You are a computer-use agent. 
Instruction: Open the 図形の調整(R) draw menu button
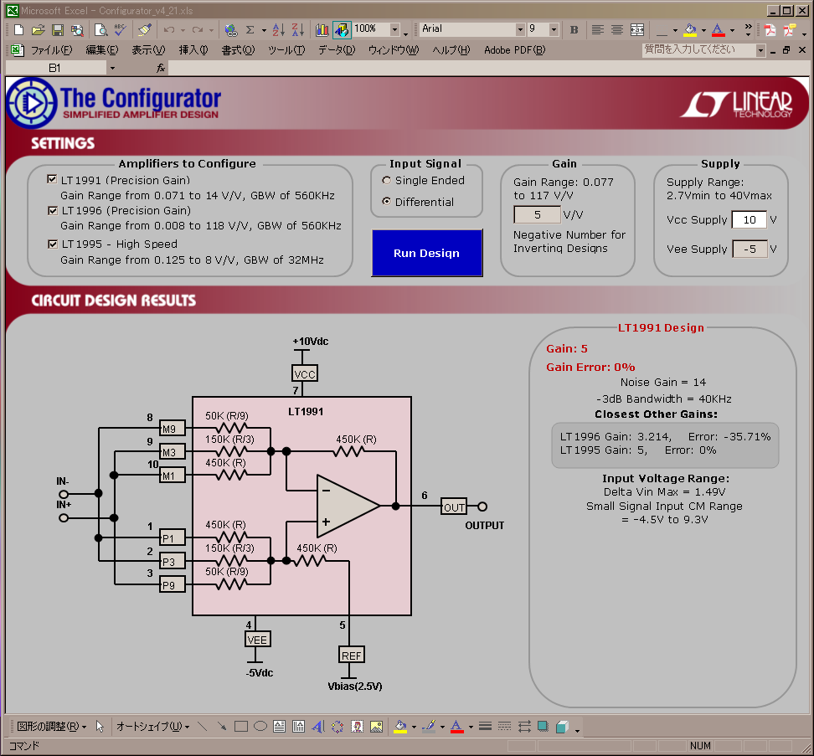tap(51, 727)
